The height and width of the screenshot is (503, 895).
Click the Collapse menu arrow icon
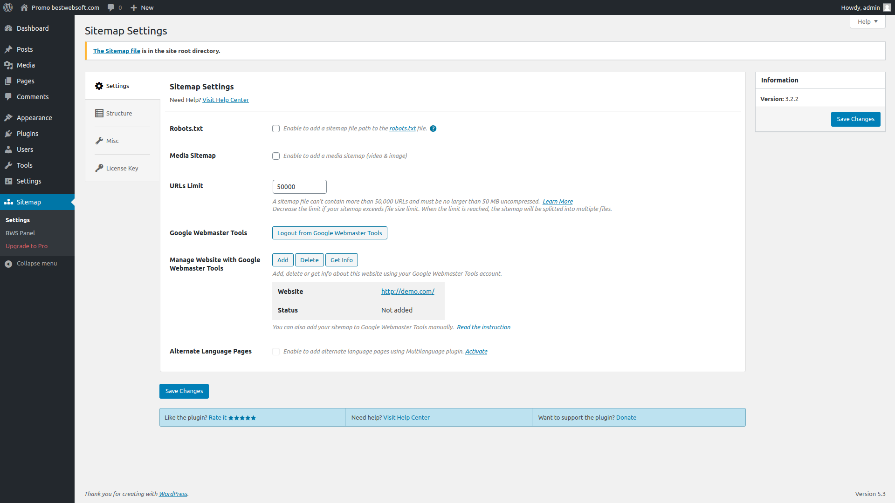[x=8, y=264]
